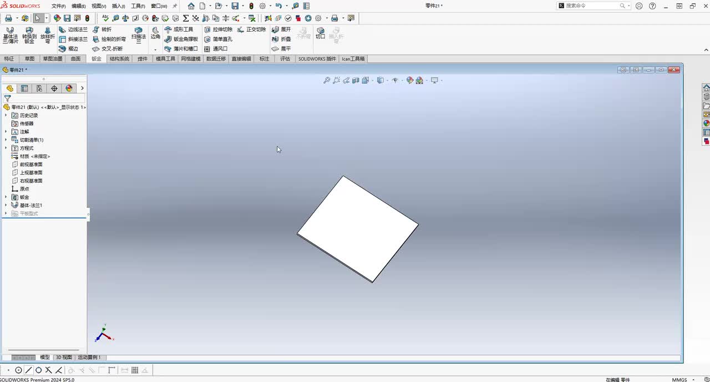
Task: Click the 正交切除 normal cut tool
Action: (252, 29)
